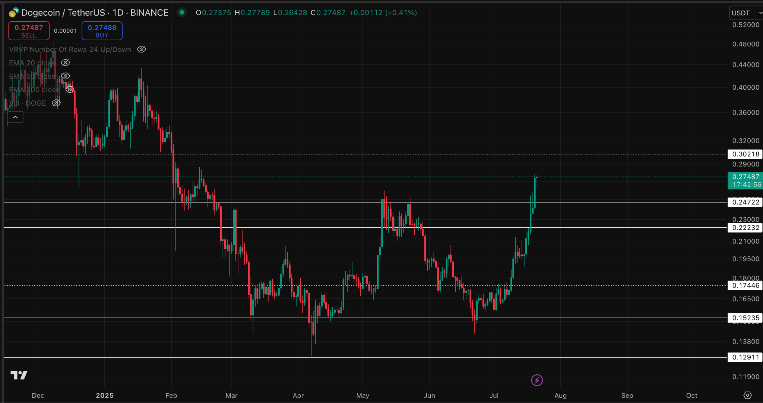Click the current price 0.27487 countdown label
763x403 pixels.
[x=745, y=181]
